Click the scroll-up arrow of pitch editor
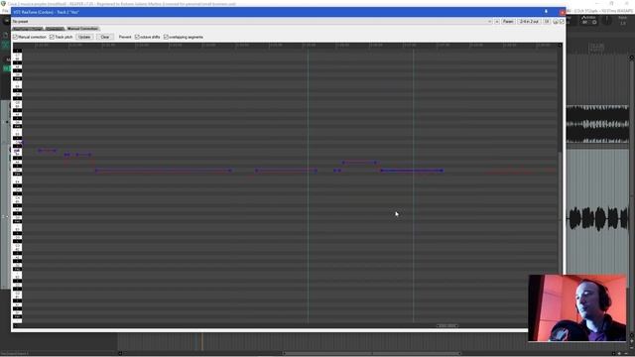This screenshot has width=635, height=357. click(560, 46)
